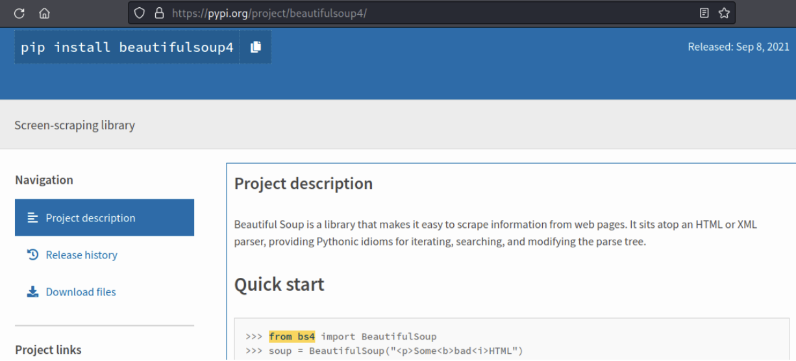Open the Project description tab
796x361 pixels.
pyautogui.click(x=105, y=218)
